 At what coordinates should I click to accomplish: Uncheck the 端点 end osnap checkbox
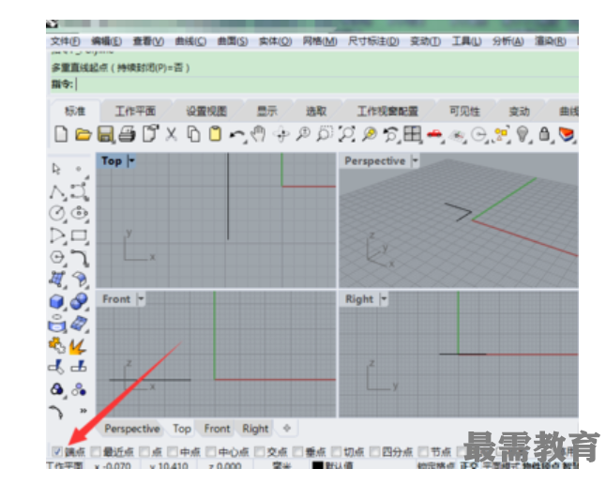tap(57, 451)
